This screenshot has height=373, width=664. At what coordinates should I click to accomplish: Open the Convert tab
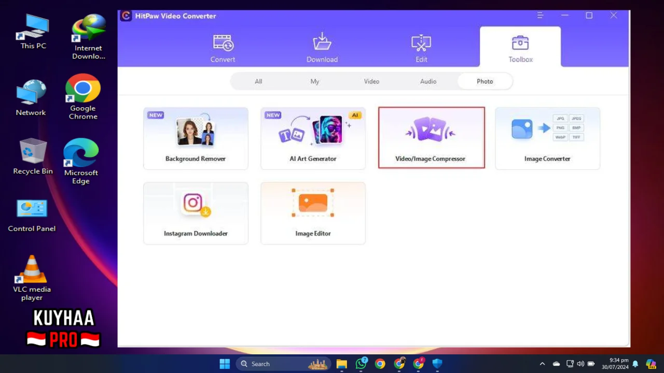pos(223,48)
